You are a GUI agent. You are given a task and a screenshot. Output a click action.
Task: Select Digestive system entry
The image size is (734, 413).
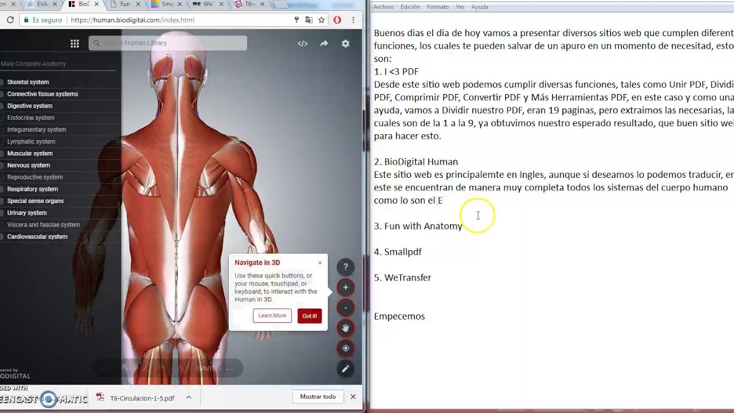pos(30,106)
